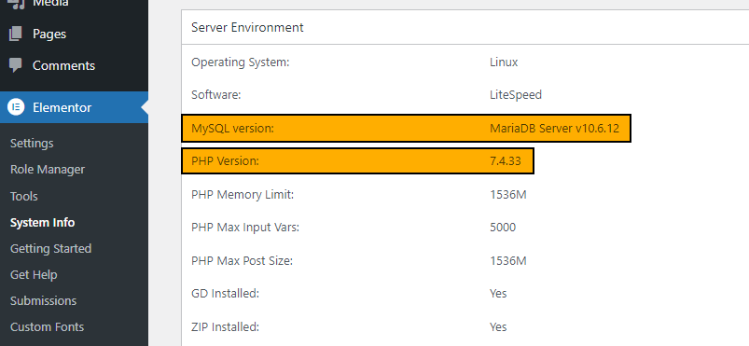Click the GD Installed label

[225, 294]
